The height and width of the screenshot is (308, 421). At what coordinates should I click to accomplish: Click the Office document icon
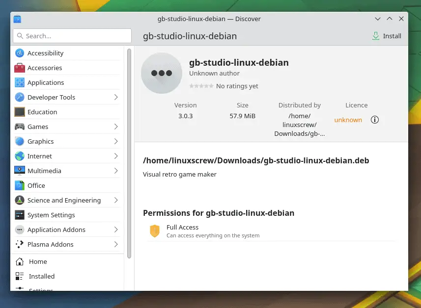click(20, 185)
